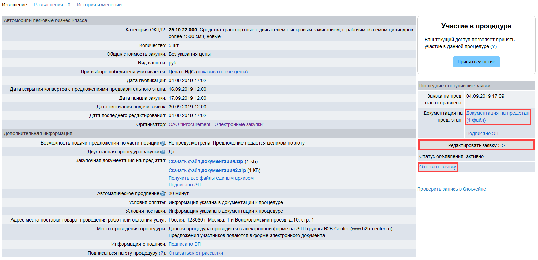Open Проверить запись в блокчейне link
Viewport: 538px width, 260px height.
[452, 189]
